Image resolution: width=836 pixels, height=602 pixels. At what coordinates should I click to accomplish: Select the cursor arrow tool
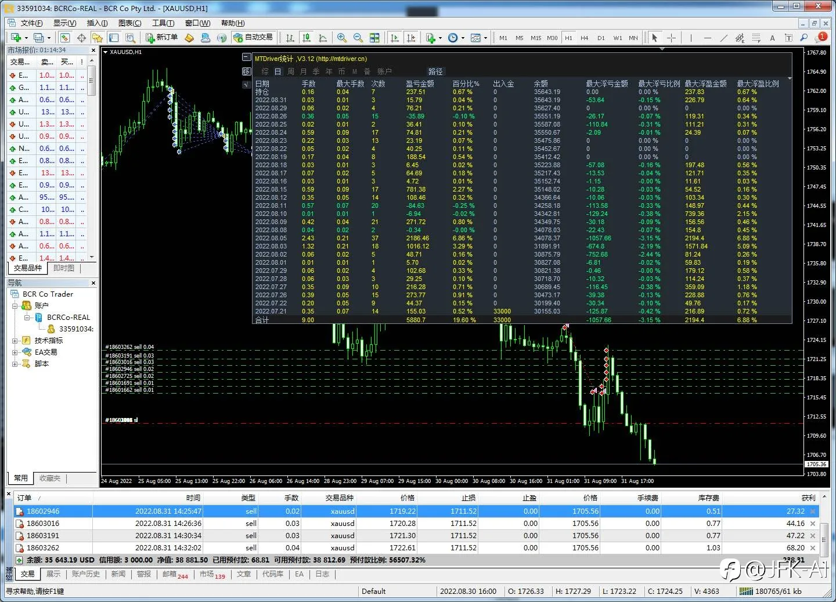655,38
